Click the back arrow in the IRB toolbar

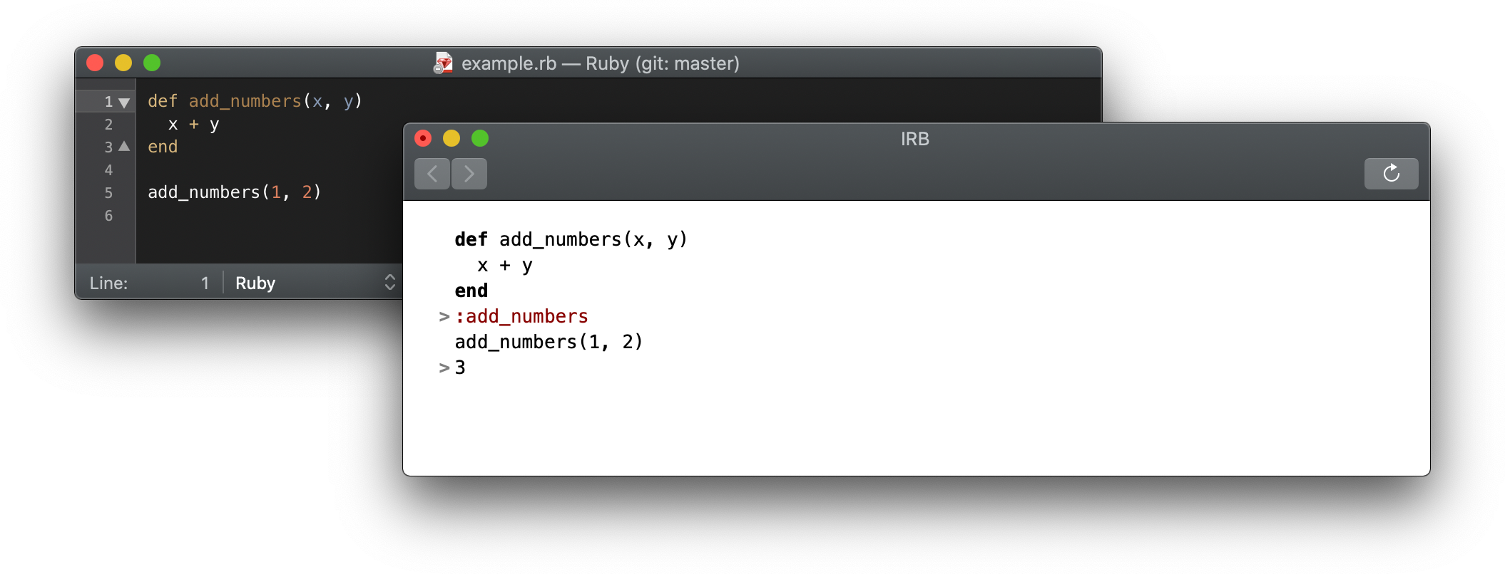(x=432, y=174)
